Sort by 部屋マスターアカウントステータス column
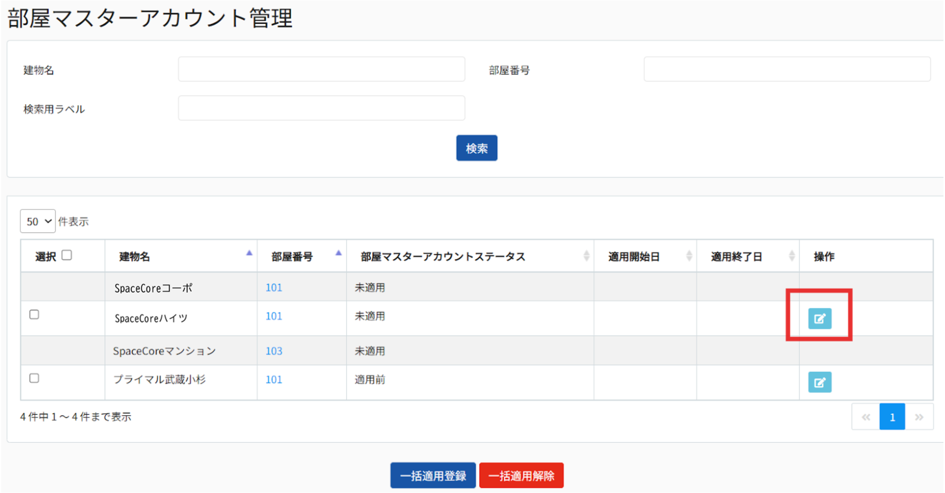This screenshot has width=945, height=493. coord(586,256)
